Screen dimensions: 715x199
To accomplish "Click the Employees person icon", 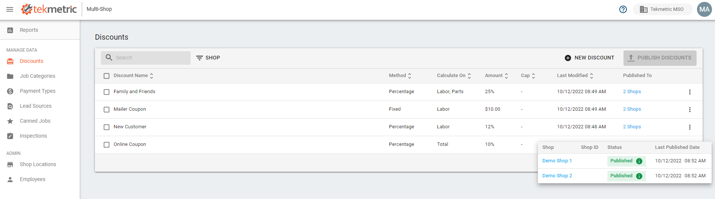I will [10, 180].
